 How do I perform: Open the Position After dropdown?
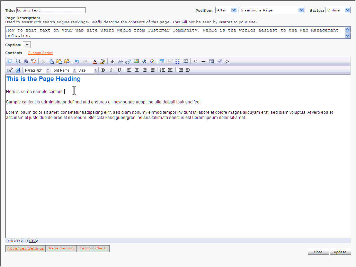pos(226,10)
